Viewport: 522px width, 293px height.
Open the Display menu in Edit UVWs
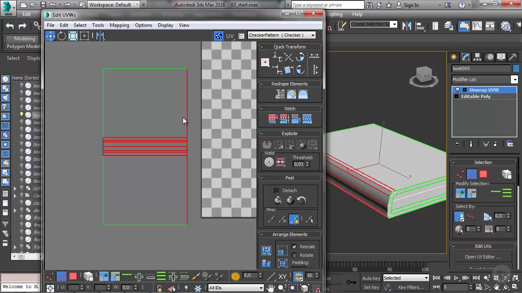coord(165,25)
